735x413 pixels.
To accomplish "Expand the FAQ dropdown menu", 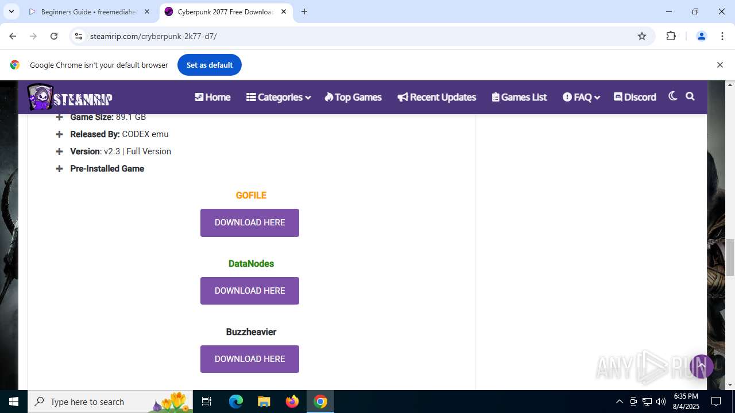I will (581, 97).
